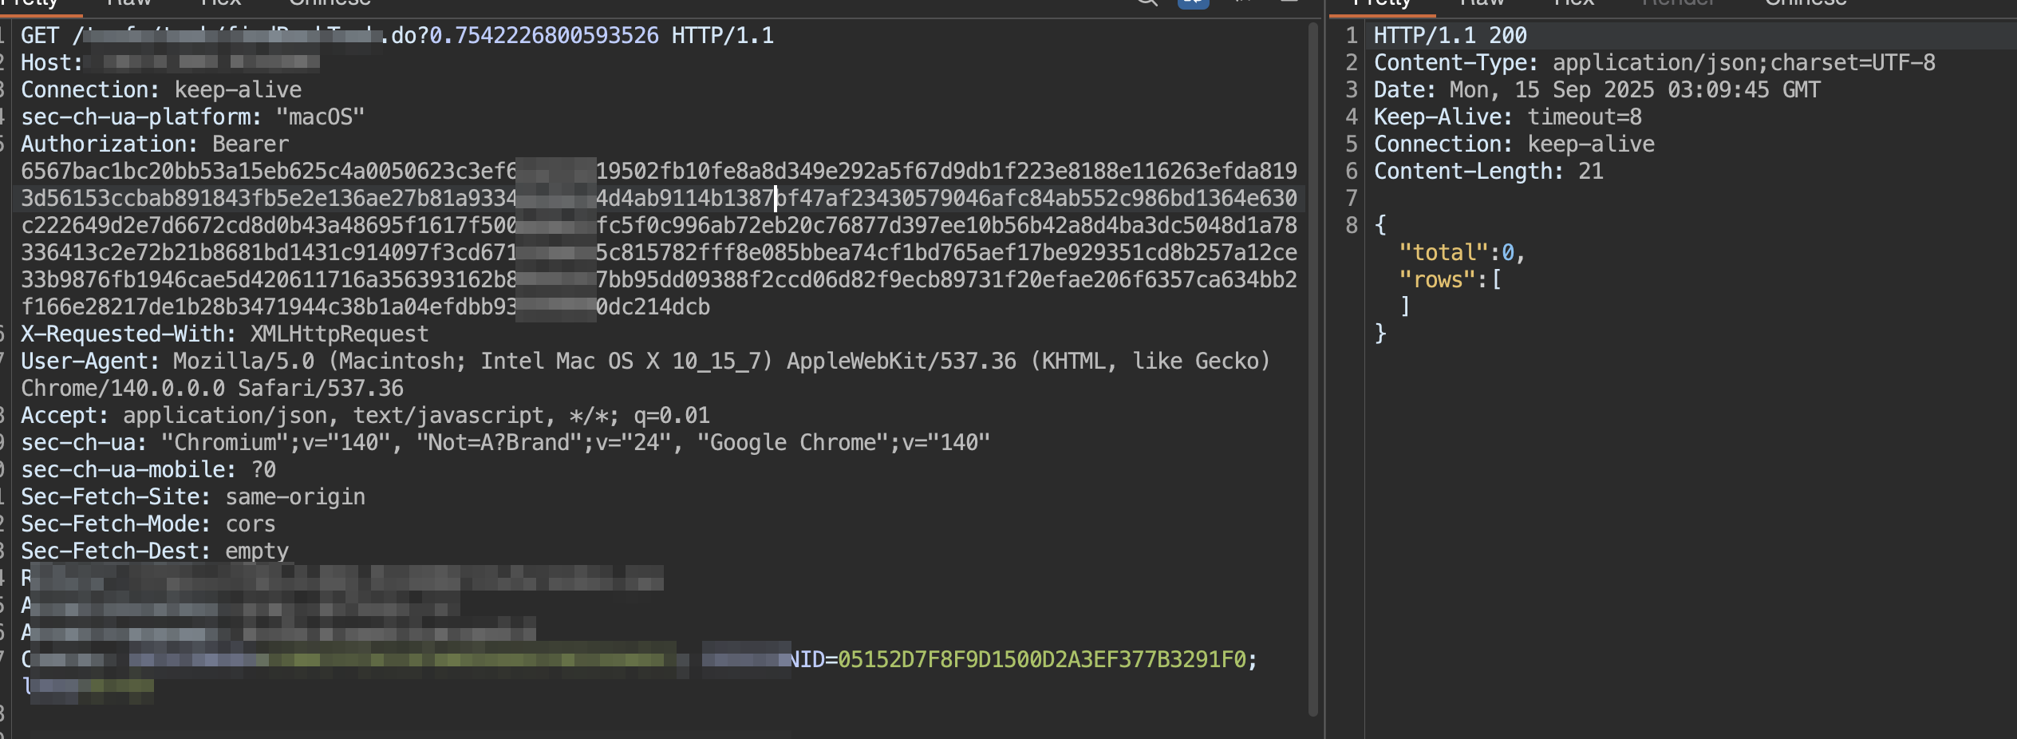The width and height of the screenshot is (2017, 739).
Task: Toggle show non-printable characters icon
Action: [x=1242, y=2]
